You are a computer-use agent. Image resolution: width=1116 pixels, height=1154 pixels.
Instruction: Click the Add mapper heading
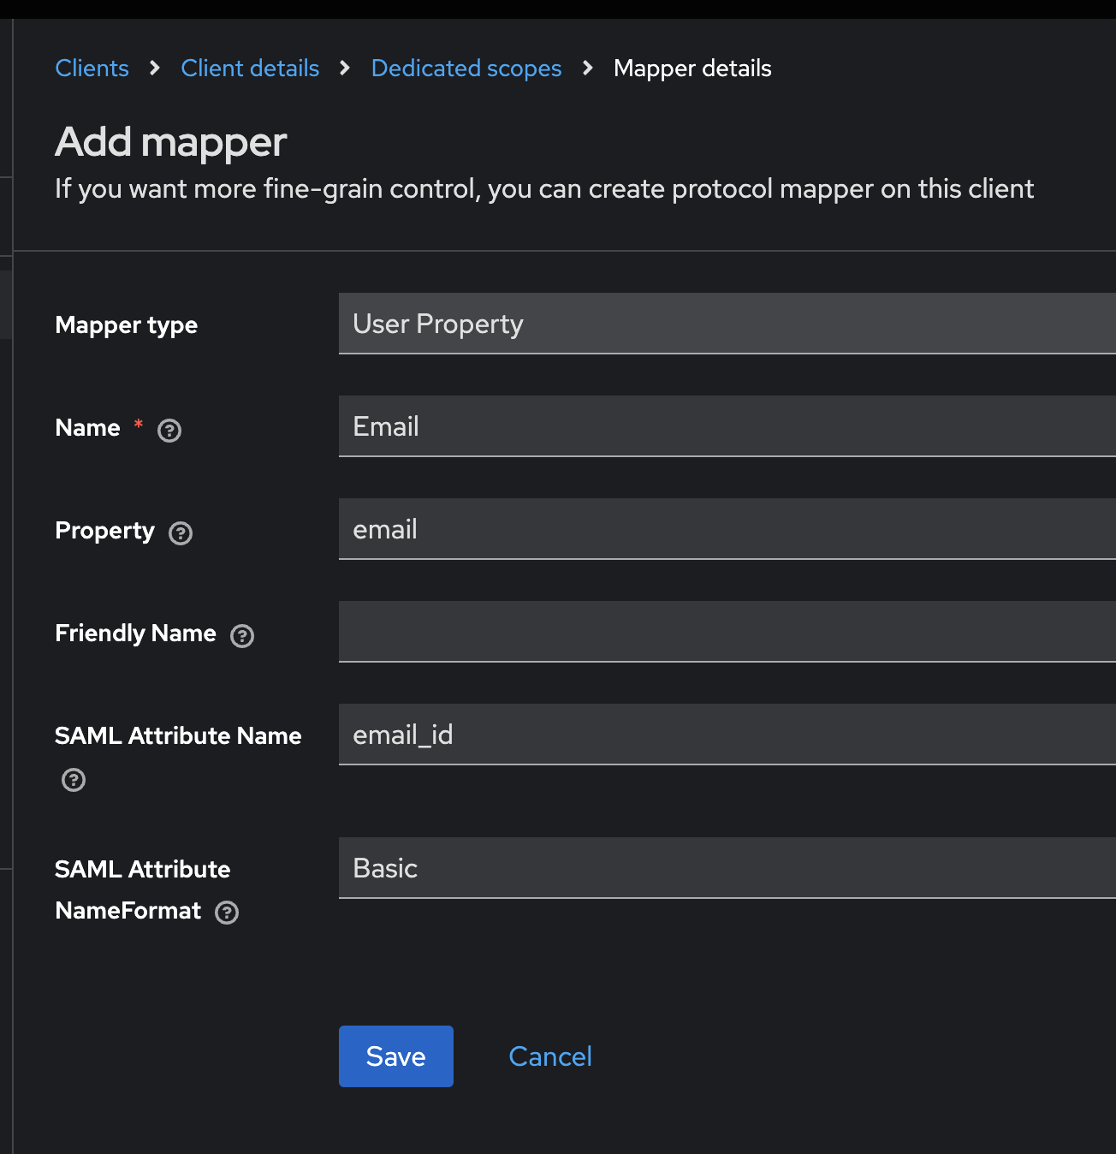click(x=171, y=142)
